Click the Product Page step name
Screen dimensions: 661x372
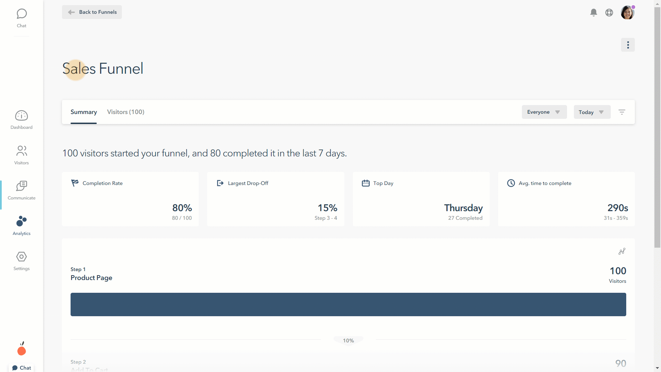click(x=91, y=278)
